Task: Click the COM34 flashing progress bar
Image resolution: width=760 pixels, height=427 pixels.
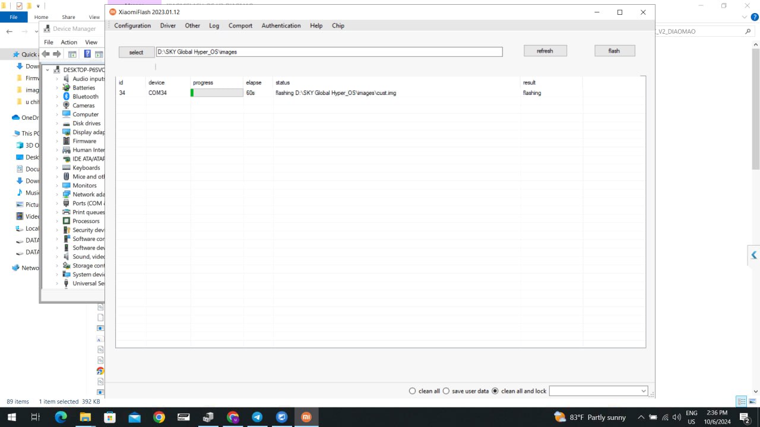Action: click(x=217, y=93)
